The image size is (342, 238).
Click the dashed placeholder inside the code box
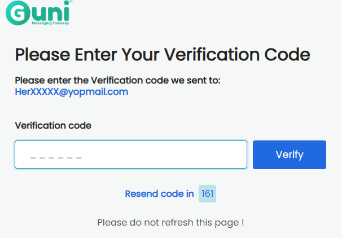56,158
